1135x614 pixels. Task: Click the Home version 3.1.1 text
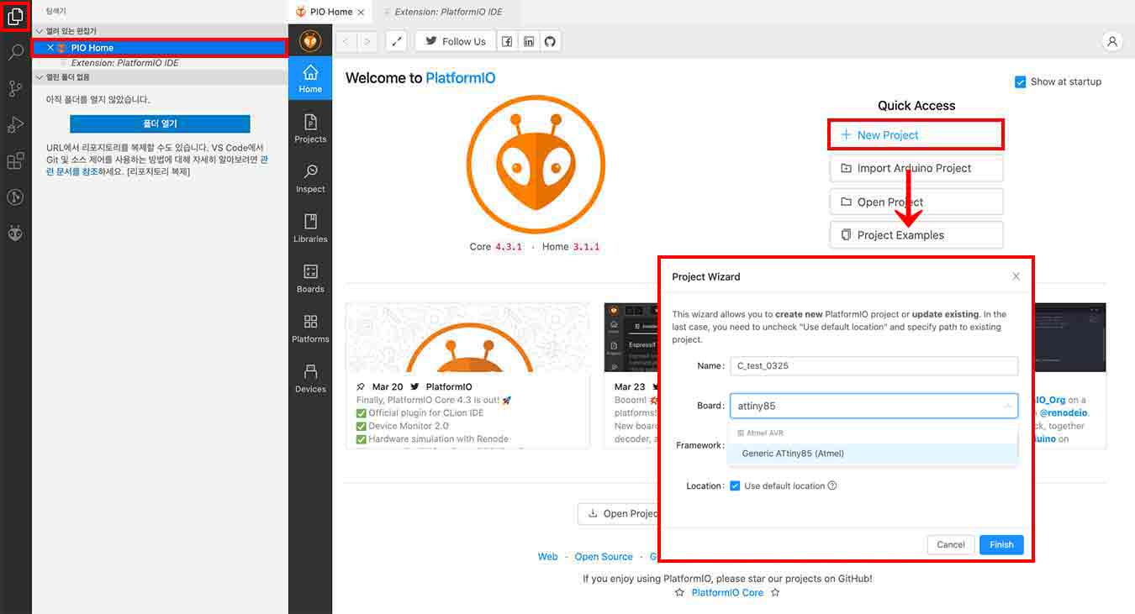coord(586,247)
